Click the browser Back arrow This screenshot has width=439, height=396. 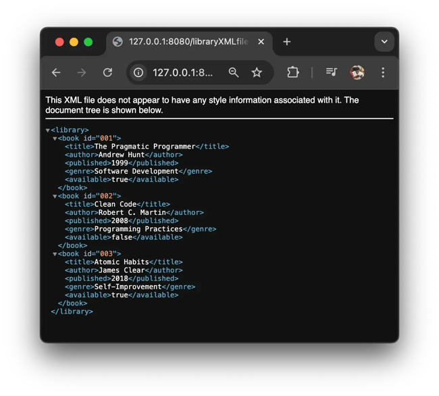click(56, 72)
